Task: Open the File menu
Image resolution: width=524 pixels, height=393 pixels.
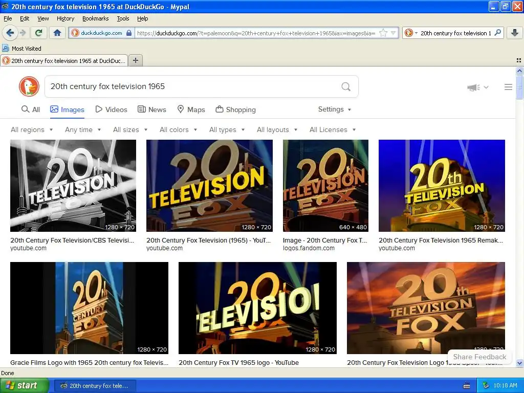Action: (8, 18)
